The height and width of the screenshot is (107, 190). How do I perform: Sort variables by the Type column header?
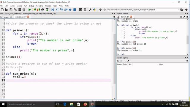click(125, 64)
